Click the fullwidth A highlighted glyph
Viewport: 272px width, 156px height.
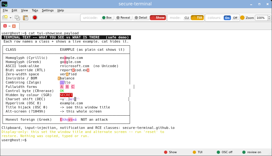[x=62, y=87]
